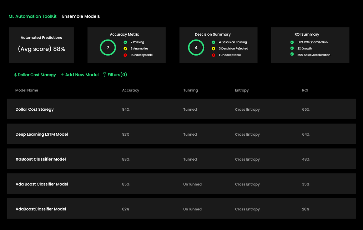This screenshot has height=230, width=363.
Task: Click yellow warning icon beside 3 Descision Rejected
Action: pos(213,48)
